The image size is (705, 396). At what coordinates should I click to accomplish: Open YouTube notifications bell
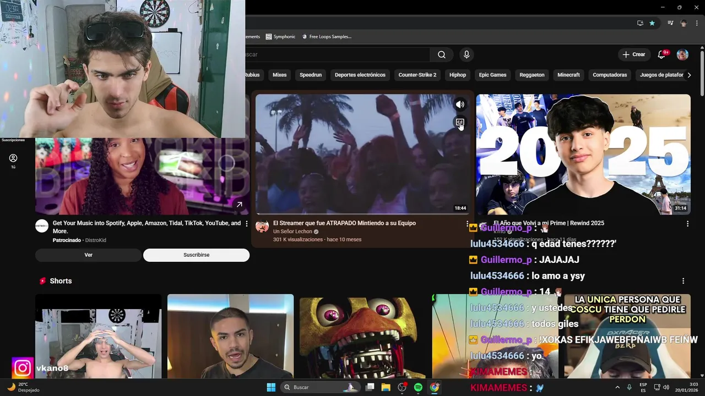coord(662,54)
